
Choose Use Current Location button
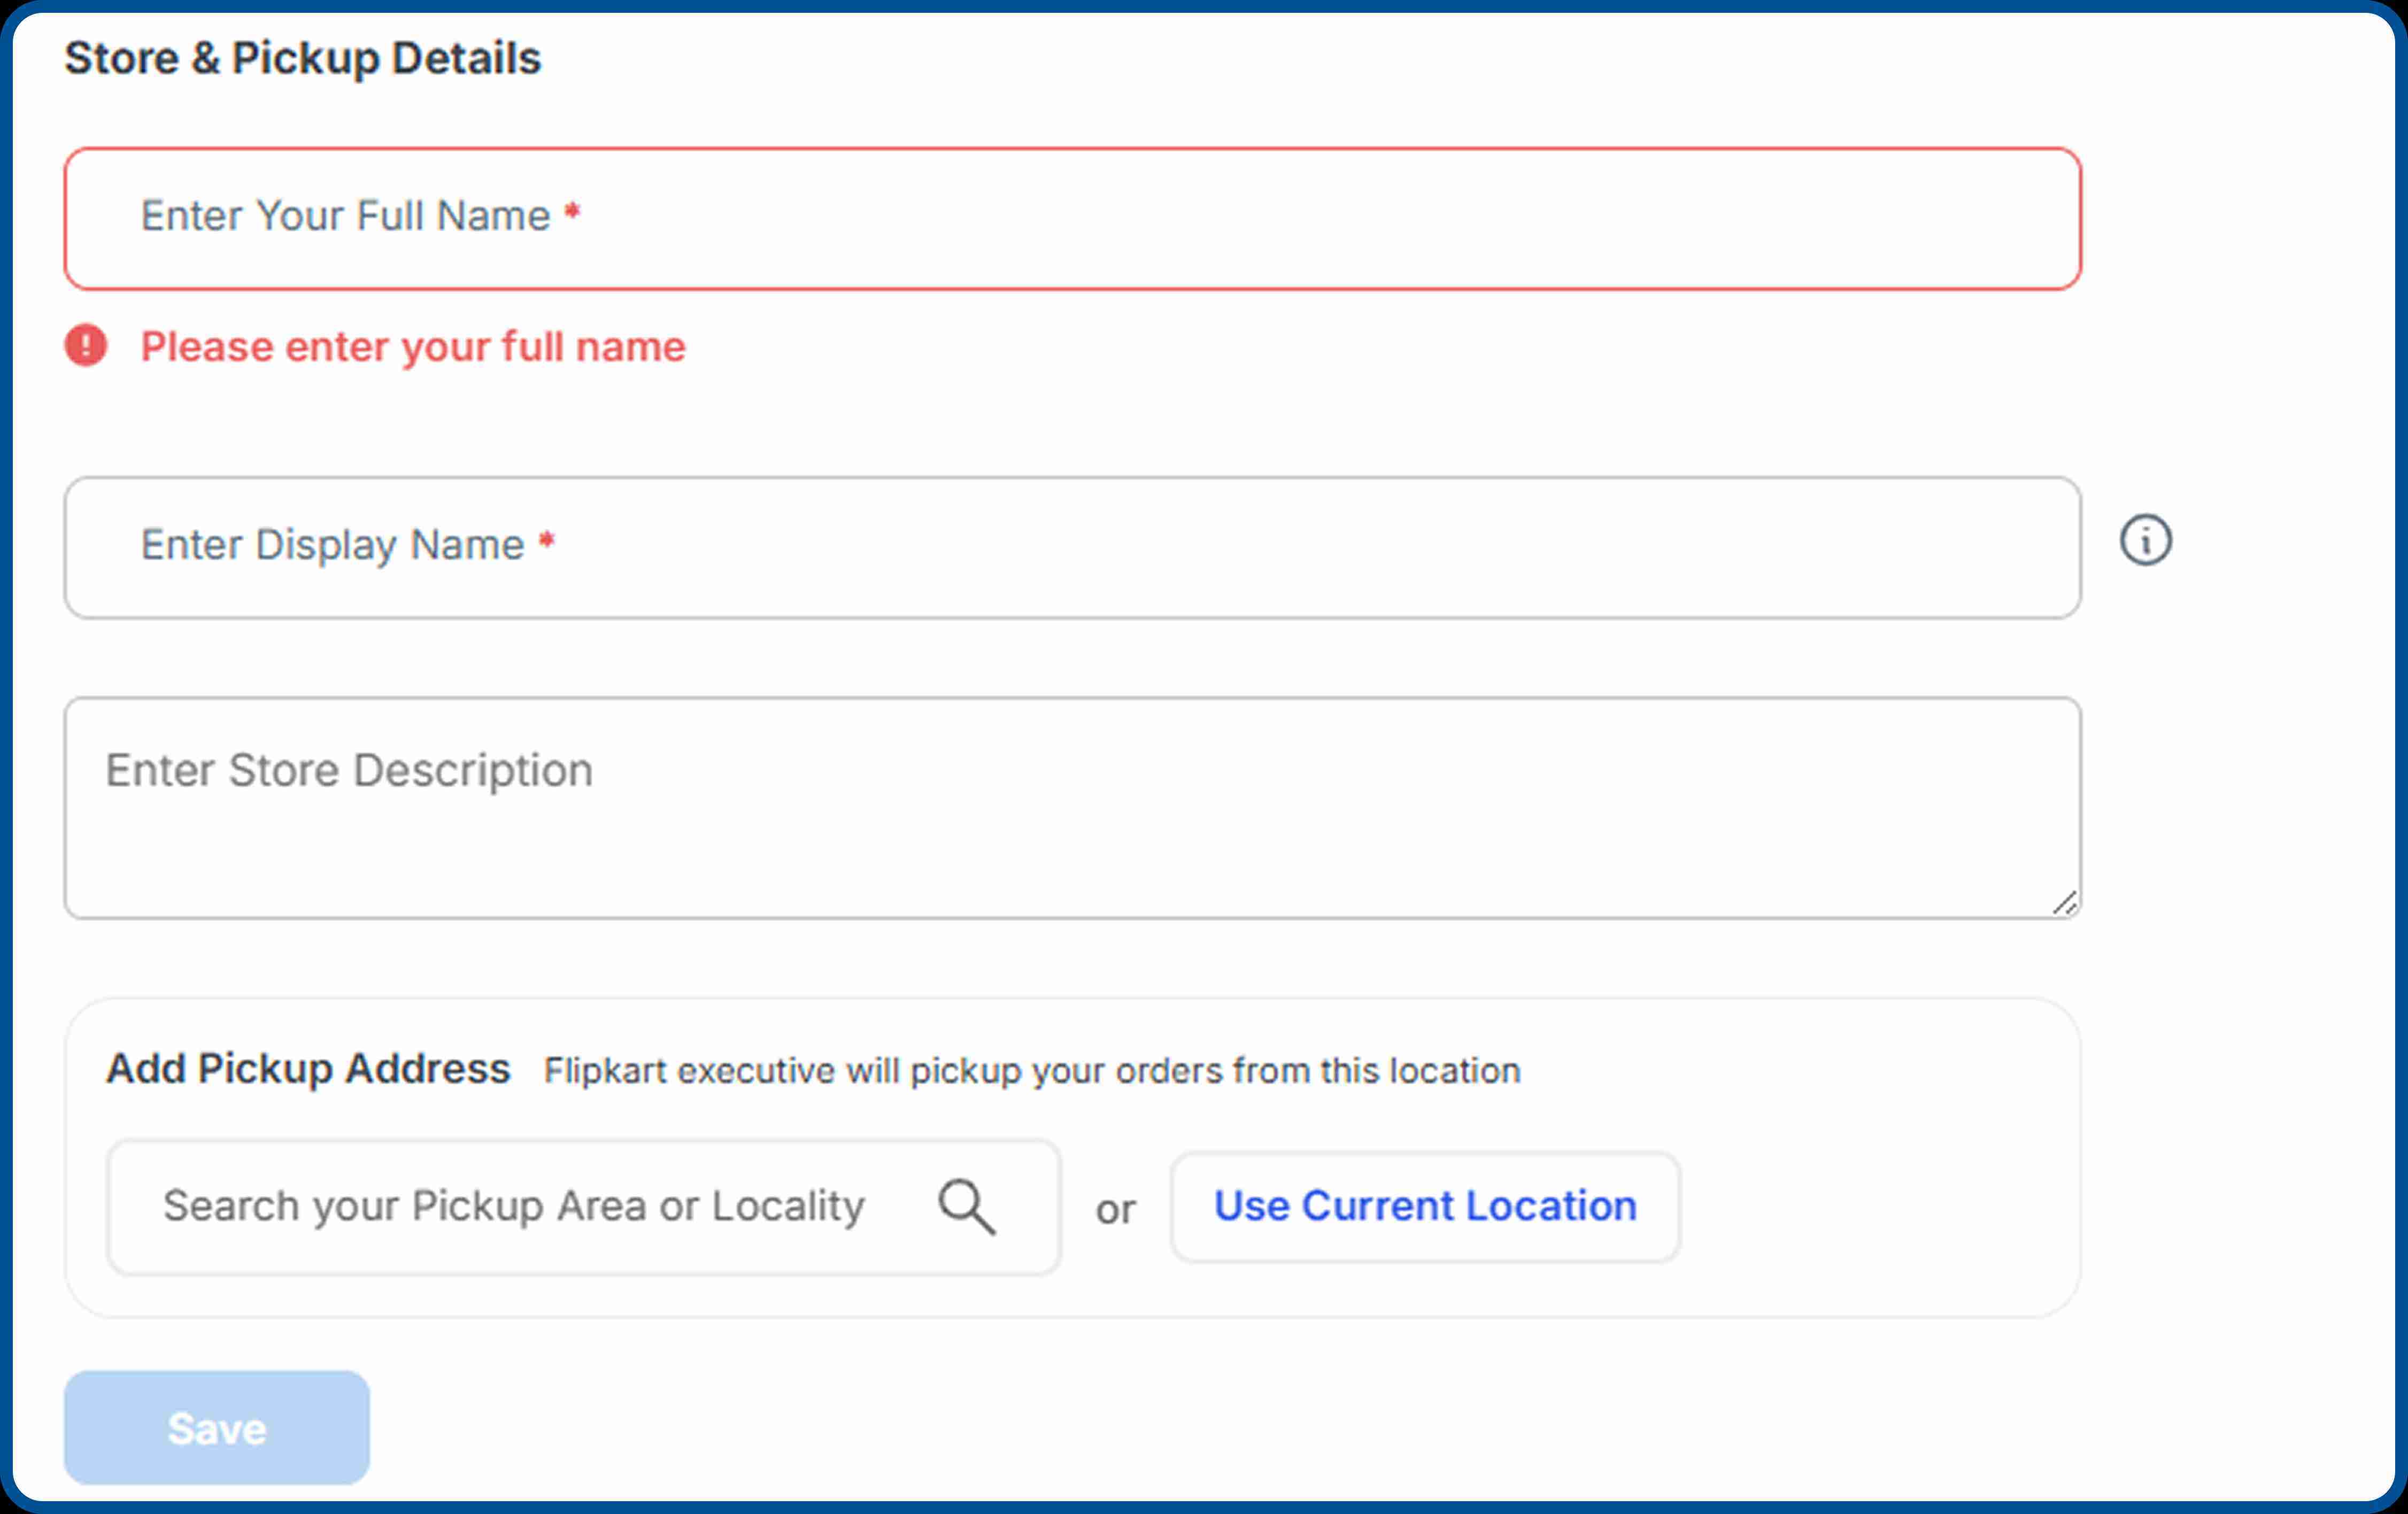coord(1425,1207)
